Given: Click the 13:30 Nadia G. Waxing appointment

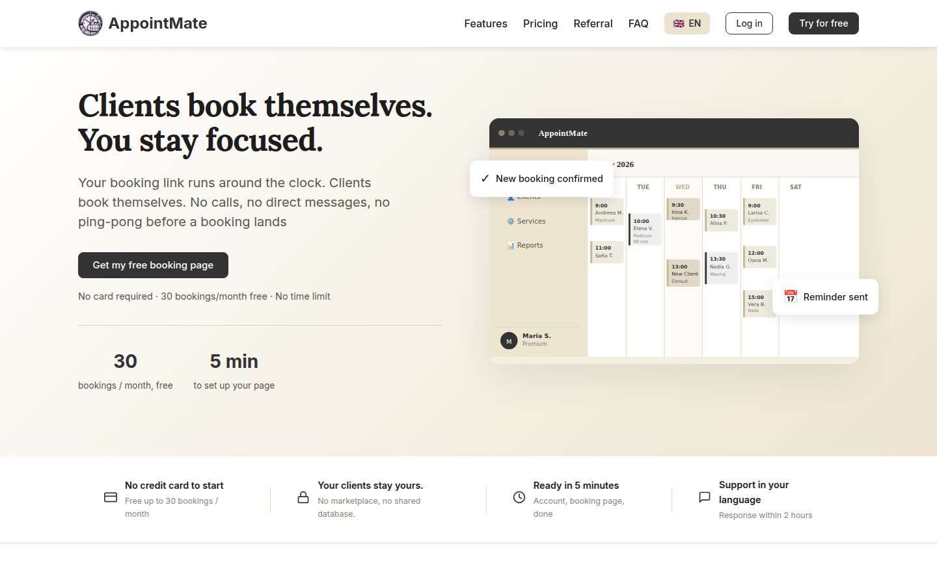Looking at the screenshot, I should (x=722, y=268).
